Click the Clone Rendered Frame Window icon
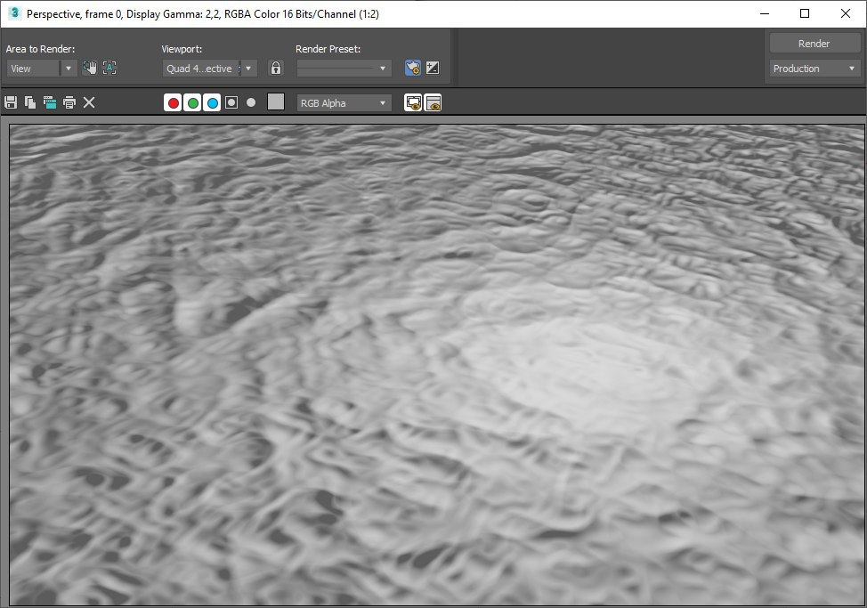Image resolution: width=867 pixels, height=608 pixels. 50,102
